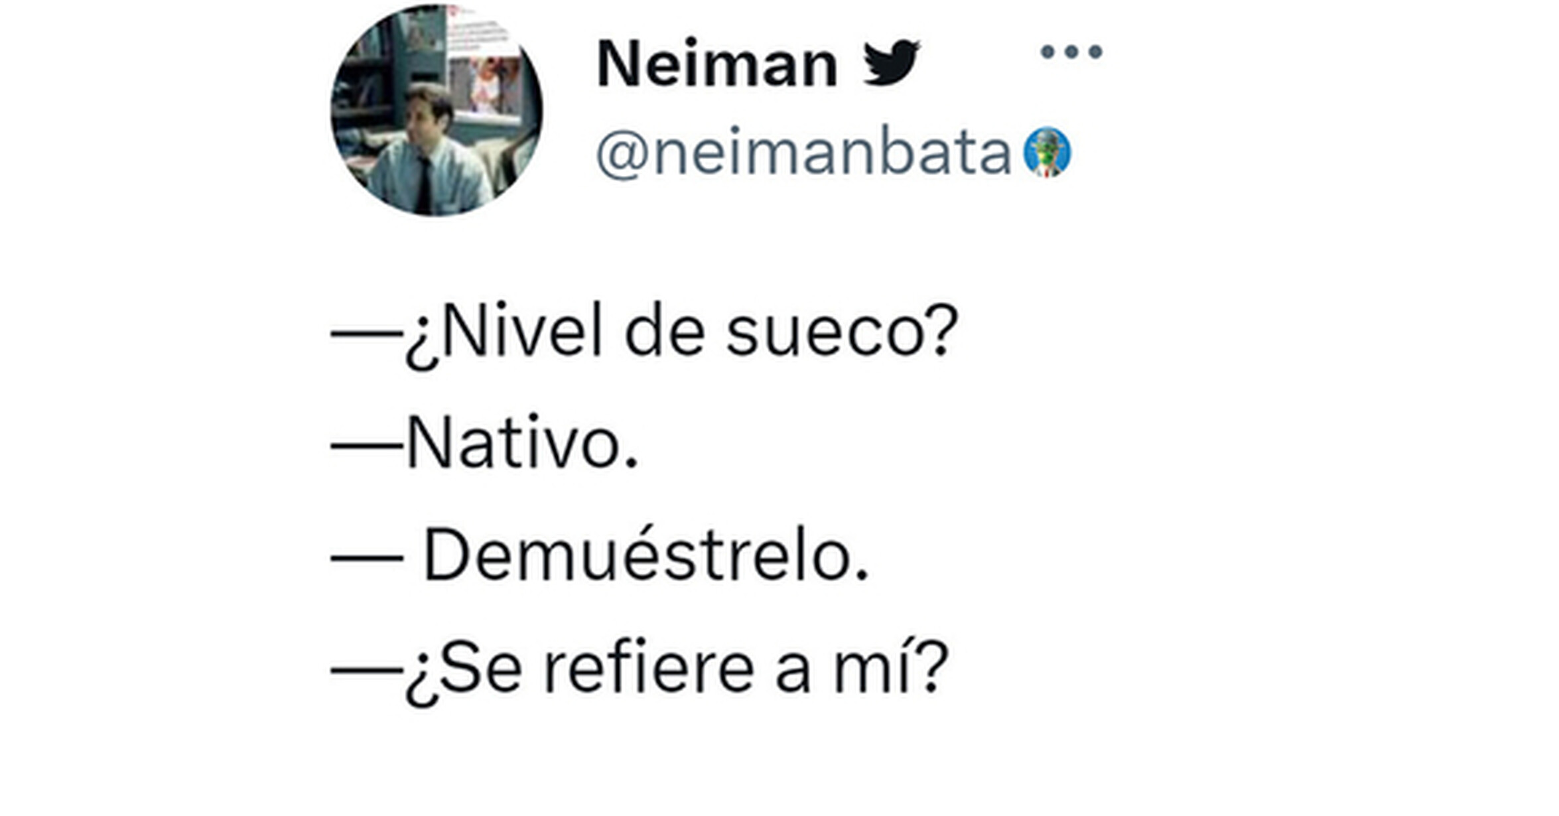Viewport: 1559px width, 816px height.
Task: Click the em dash before "¿Se refiere a mí?"
Action: 366,670
